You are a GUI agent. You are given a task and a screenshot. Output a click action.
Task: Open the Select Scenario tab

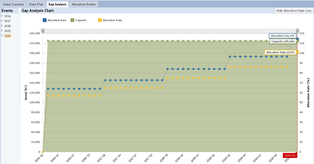pos(13,5)
